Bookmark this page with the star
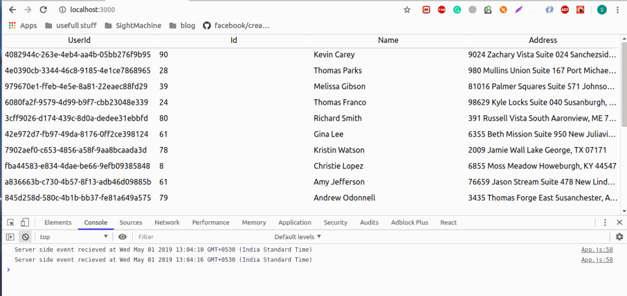 click(407, 10)
